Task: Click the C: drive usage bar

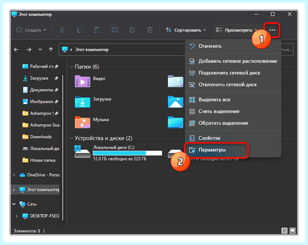Action: point(127,153)
